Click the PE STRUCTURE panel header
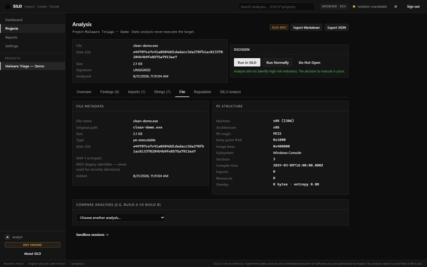 (x=280, y=106)
